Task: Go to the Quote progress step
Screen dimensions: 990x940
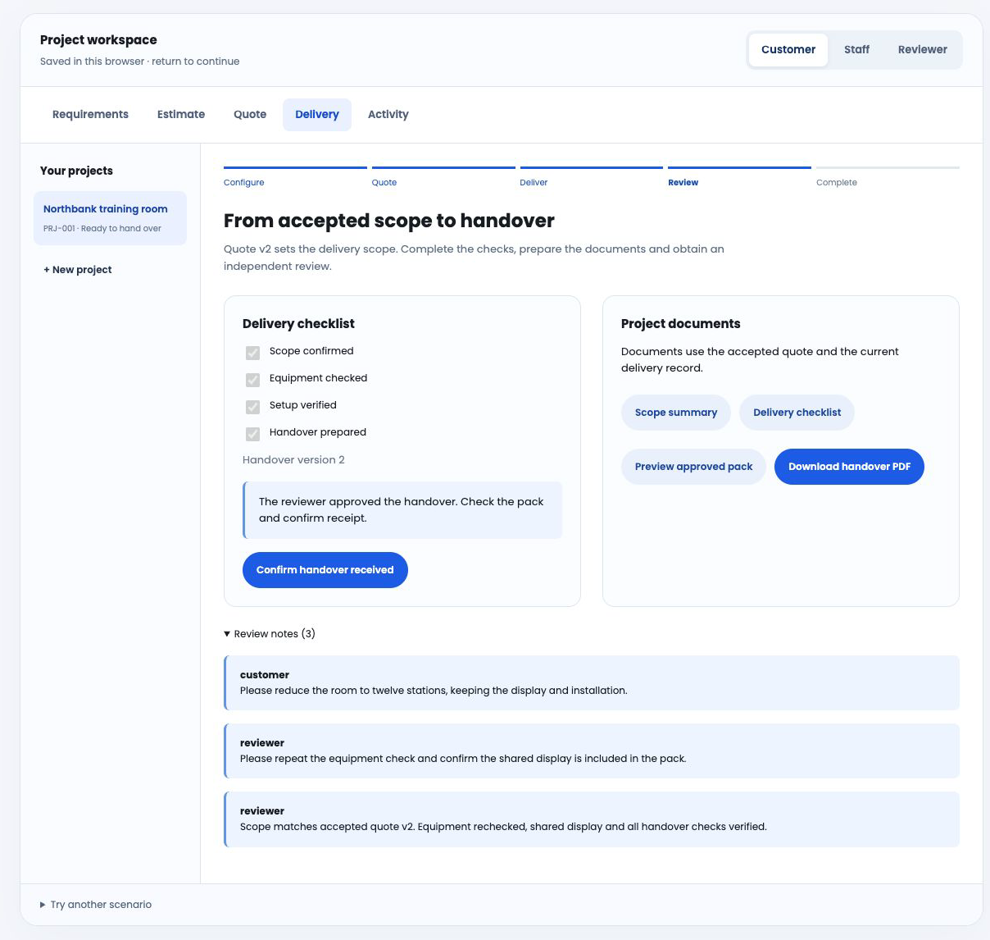Action: (x=443, y=177)
